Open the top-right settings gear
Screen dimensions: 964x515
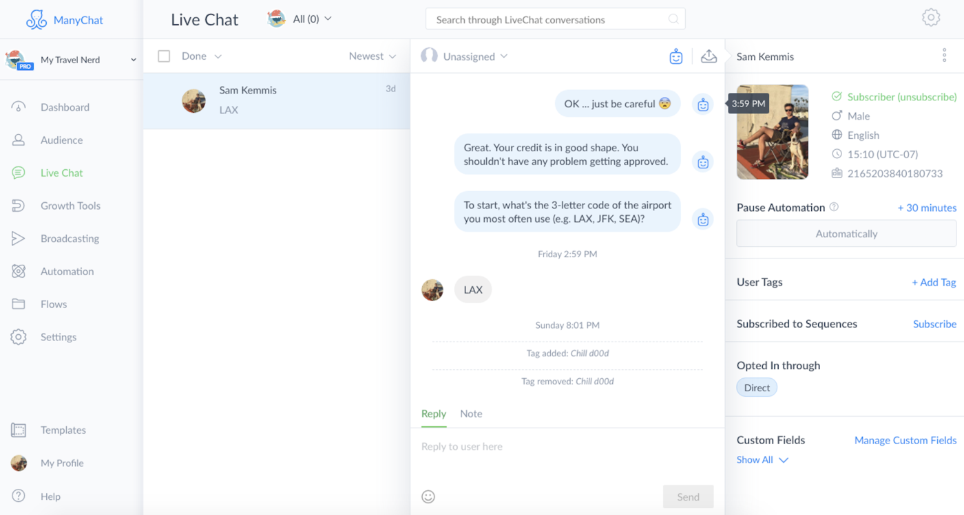[x=931, y=18]
